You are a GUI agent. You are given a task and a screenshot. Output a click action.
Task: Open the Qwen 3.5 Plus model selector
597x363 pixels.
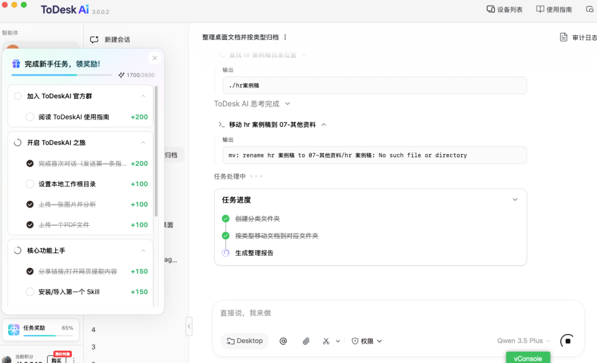click(x=523, y=341)
